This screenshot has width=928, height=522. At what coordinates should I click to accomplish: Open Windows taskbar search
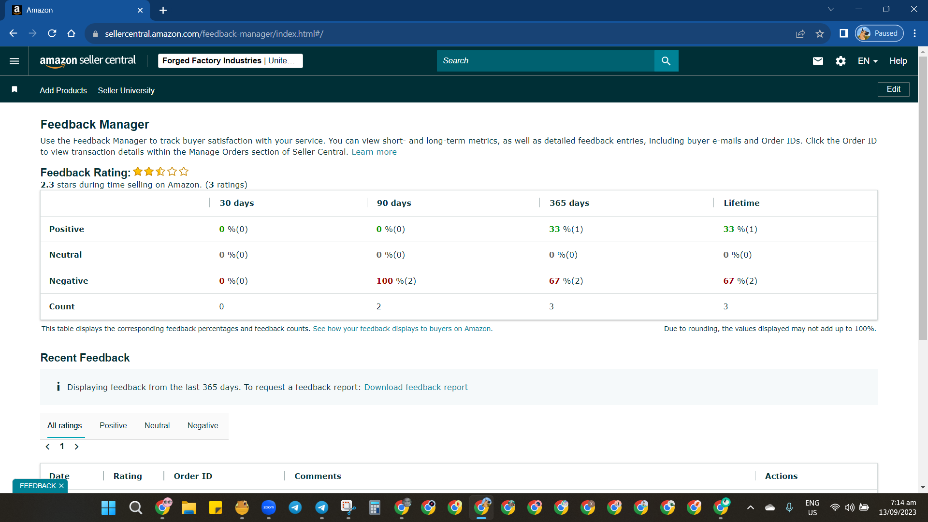pyautogui.click(x=136, y=507)
